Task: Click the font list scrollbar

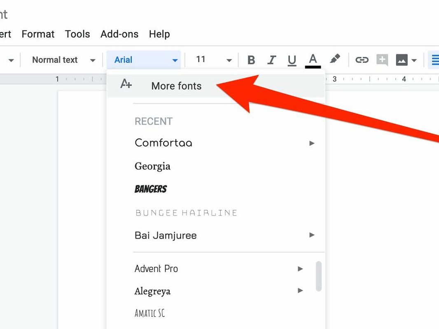Action: coord(318,276)
